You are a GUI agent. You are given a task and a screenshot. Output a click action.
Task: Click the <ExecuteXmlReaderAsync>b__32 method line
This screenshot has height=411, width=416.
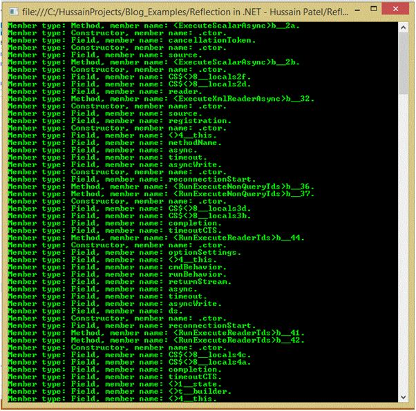click(x=161, y=99)
